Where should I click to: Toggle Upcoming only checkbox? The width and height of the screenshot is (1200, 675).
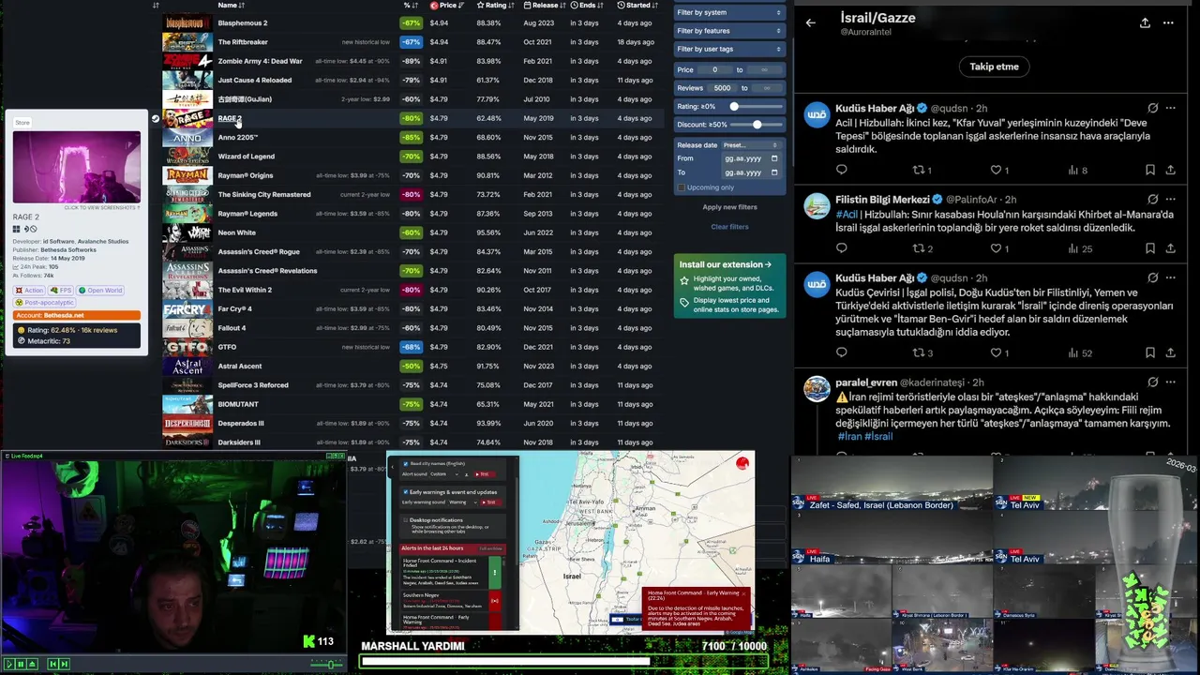click(681, 187)
